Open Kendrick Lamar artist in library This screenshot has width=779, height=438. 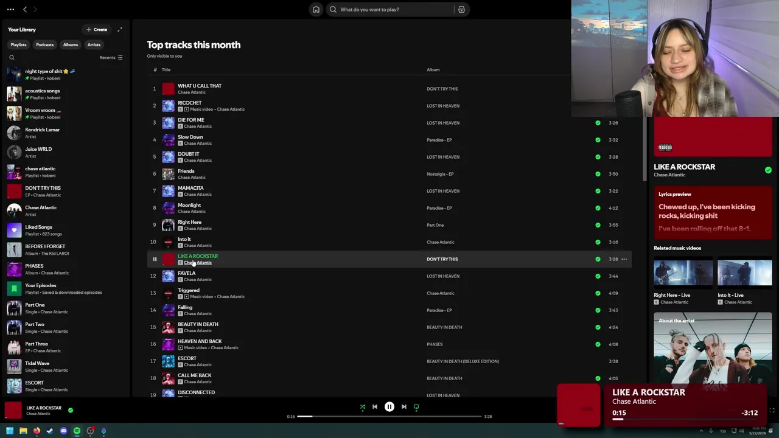[x=65, y=133]
